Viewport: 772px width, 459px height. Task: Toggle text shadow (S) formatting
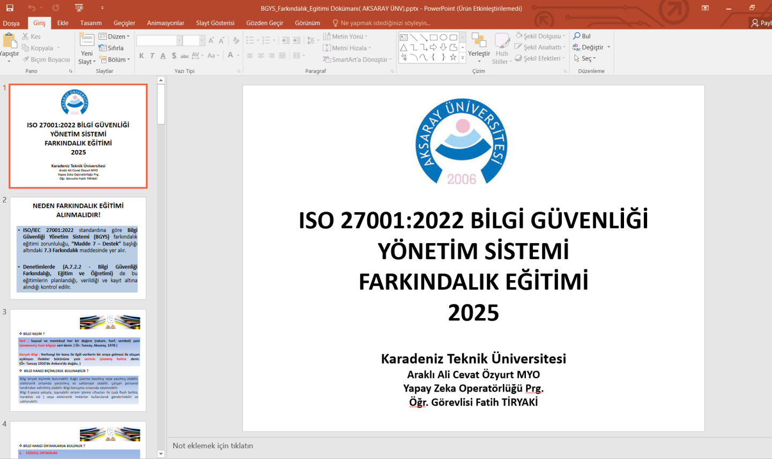click(174, 56)
